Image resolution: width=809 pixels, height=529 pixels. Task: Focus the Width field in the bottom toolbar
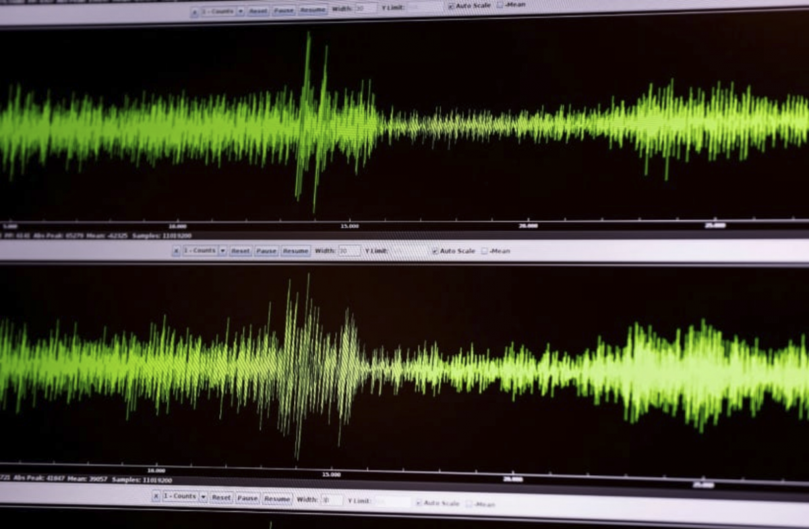tap(332, 500)
